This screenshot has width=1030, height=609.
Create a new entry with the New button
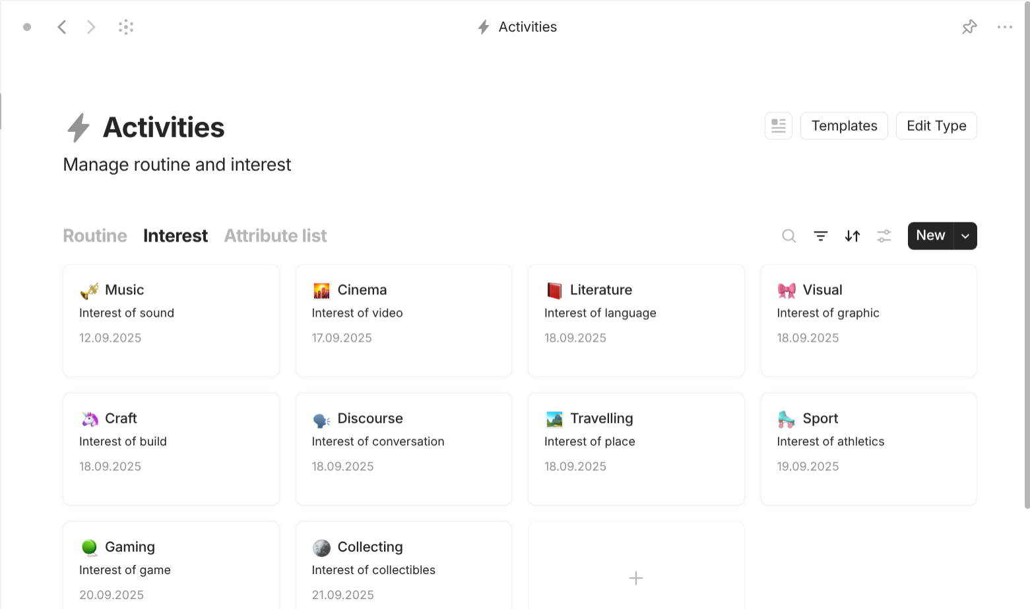930,236
